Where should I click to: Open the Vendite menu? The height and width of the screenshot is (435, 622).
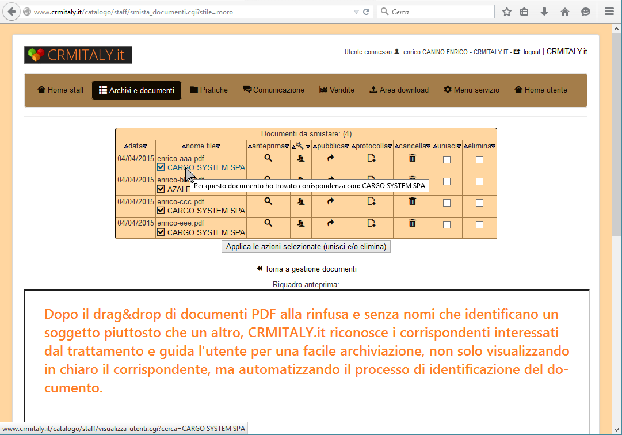click(x=337, y=90)
